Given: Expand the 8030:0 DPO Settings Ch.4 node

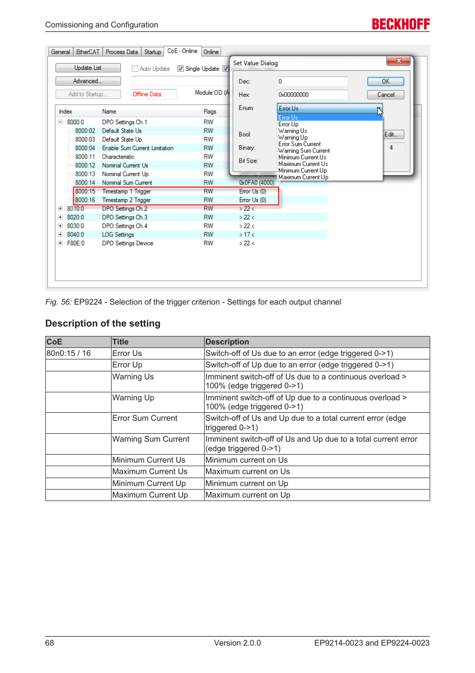Looking at the screenshot, I should (60, 226).
